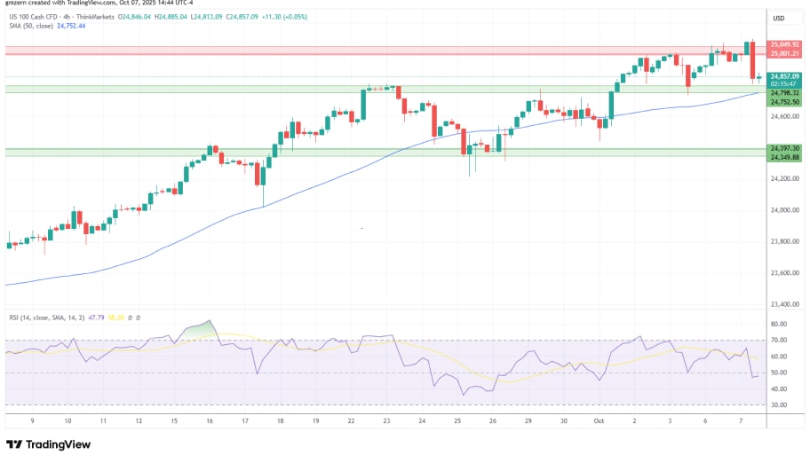Screen dimensions: 810x455
Task: Click the green 24,349.88 price label
Action: (785, 157)
